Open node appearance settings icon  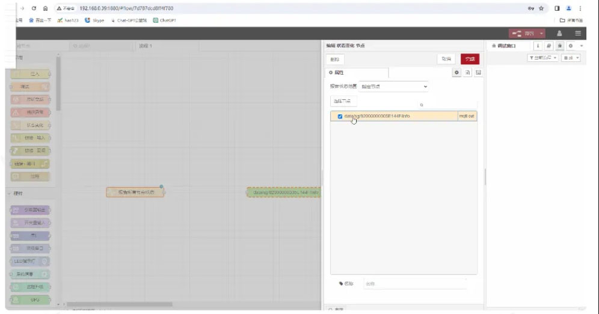[x=478, y=73]
